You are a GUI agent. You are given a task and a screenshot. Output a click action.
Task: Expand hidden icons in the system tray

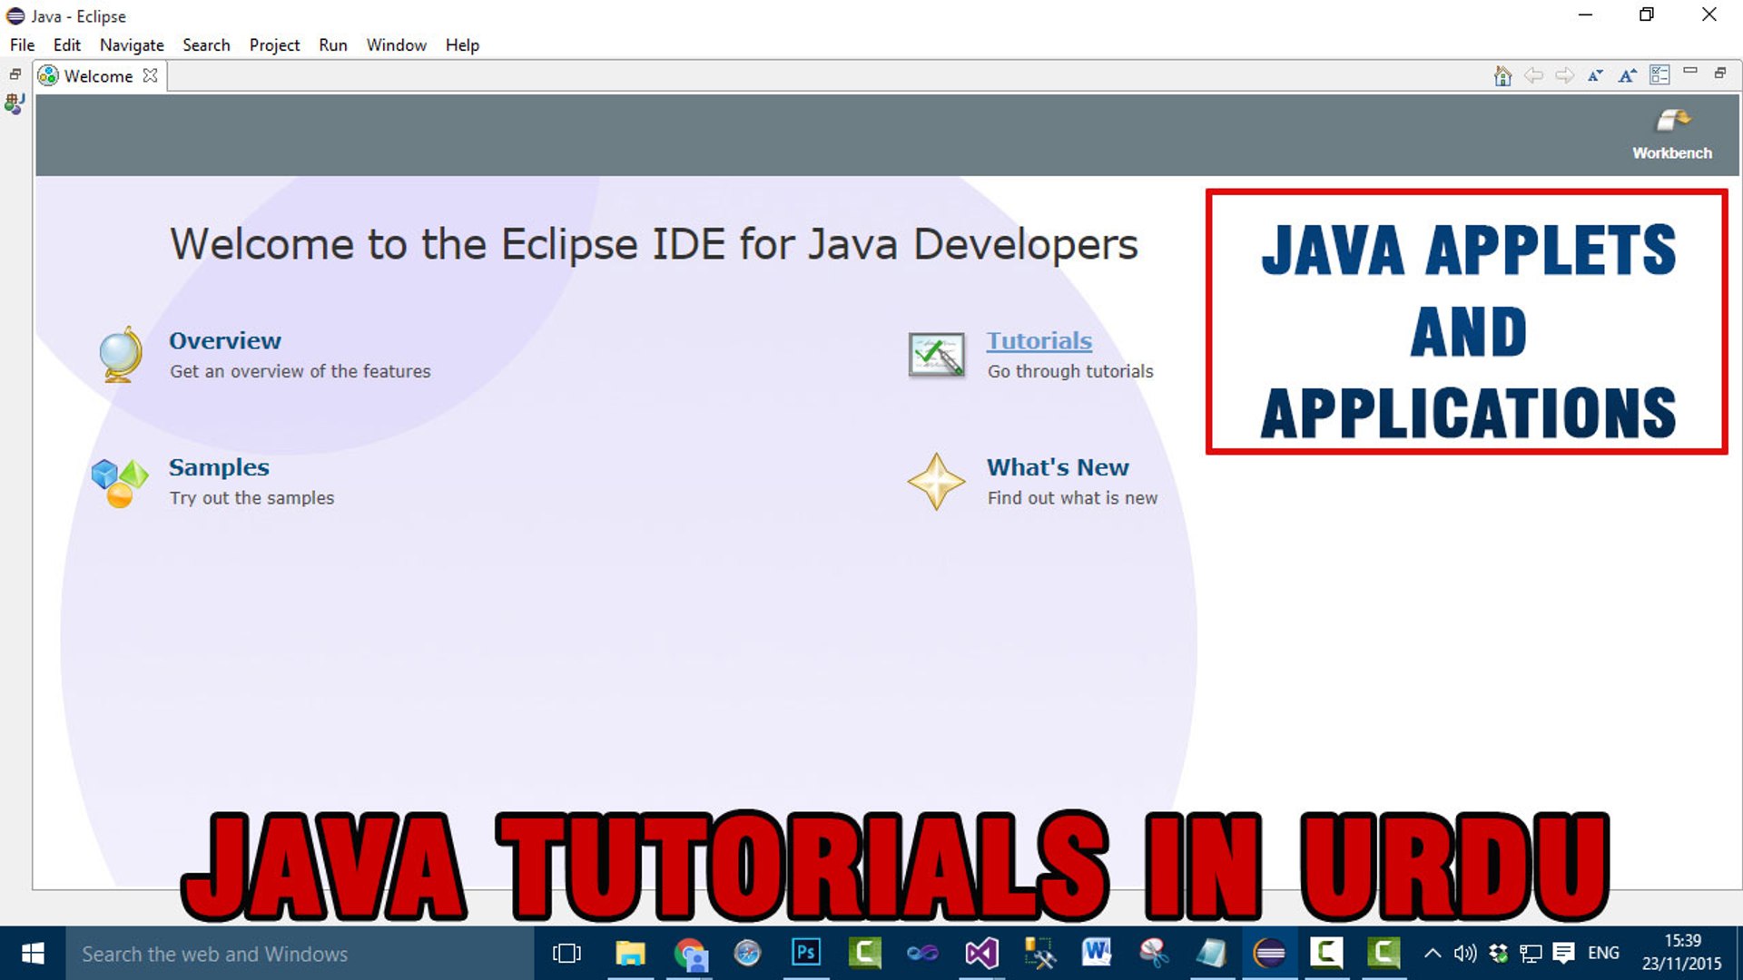point(1433,954)
